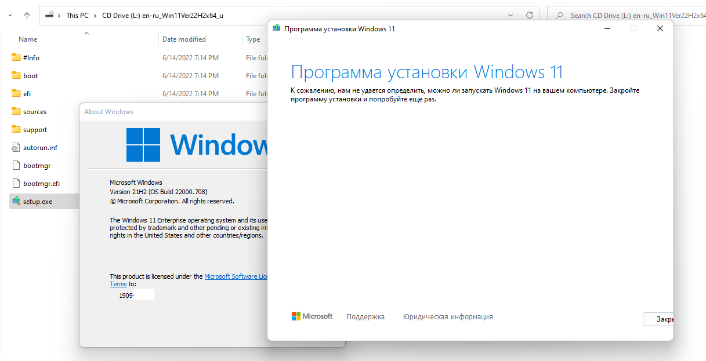Image resolution: width=706 pixels, height=361 pixels.
Task: Click CD Drive (L:) path segment
Action: [x=163, y=16]
